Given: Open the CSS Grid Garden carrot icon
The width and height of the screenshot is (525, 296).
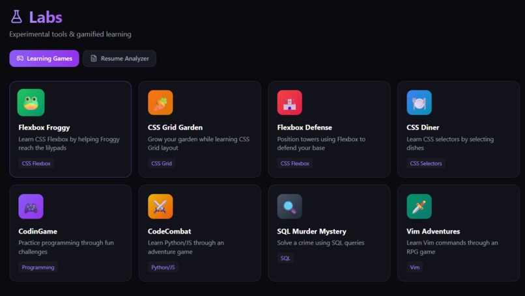Looking at the screenshot, I should click(160, 102).
